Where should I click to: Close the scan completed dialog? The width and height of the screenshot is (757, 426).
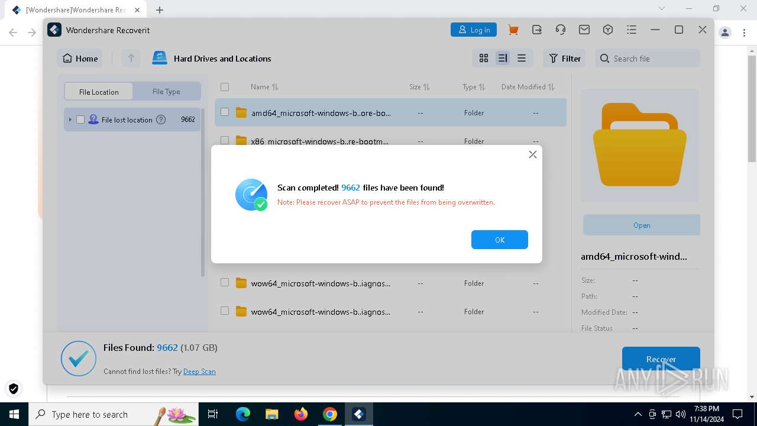tap(533, 154)
